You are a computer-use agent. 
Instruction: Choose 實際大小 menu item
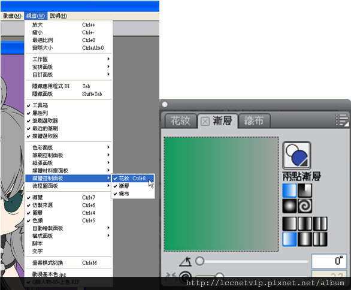68,48
